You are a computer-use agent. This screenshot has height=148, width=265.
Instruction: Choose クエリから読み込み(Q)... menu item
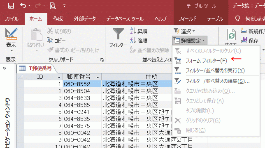216,91
